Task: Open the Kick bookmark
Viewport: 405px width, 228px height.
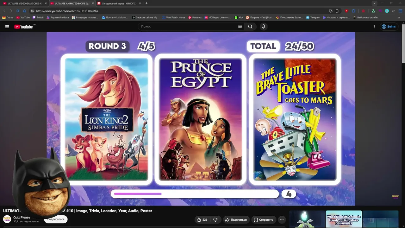Action: 239,17
